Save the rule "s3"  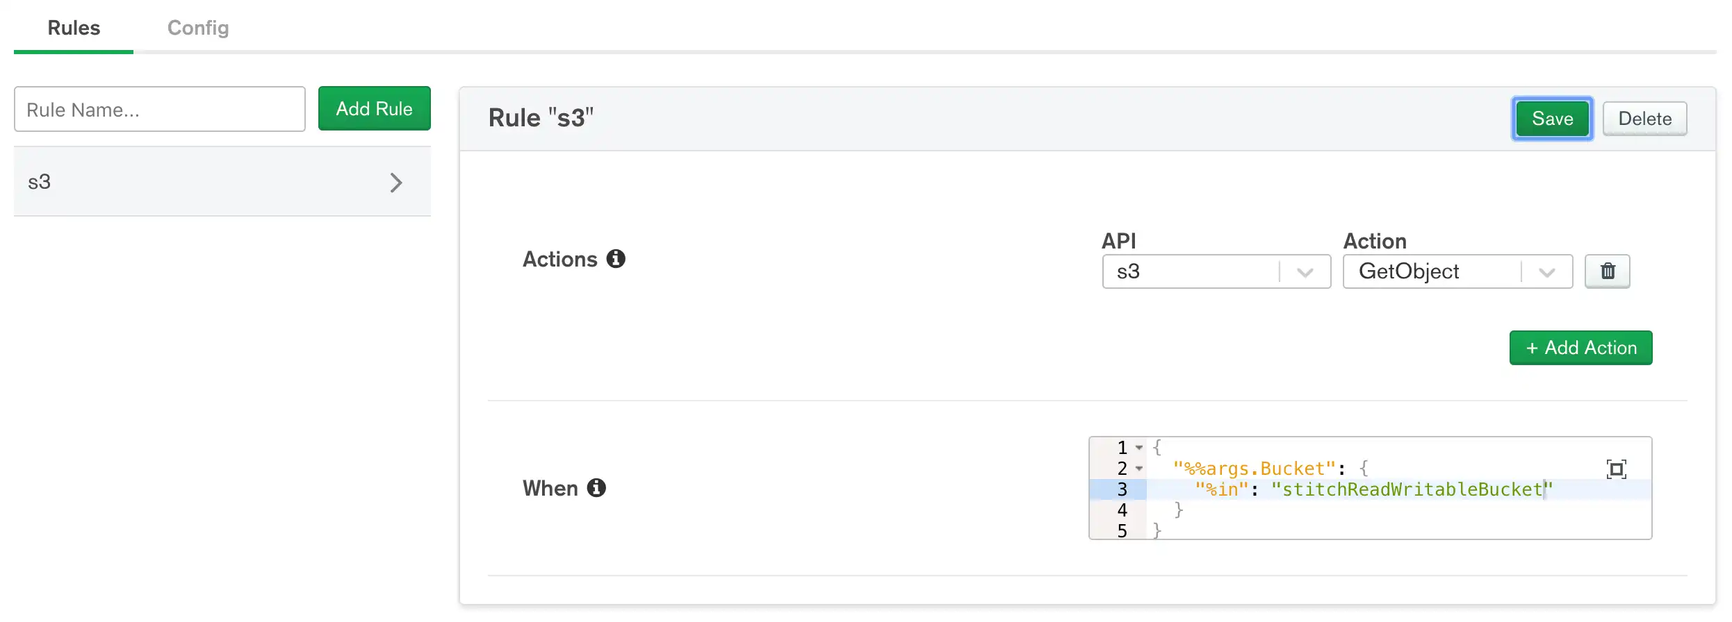coord(1552,118)
